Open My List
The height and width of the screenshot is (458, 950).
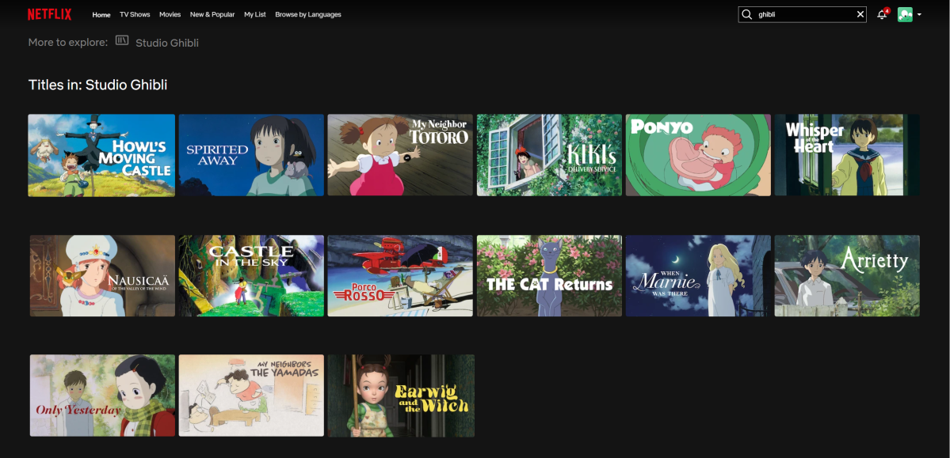tap(254, 14)
